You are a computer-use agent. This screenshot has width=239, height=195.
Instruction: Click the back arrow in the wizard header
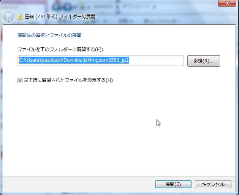point(8,17)
